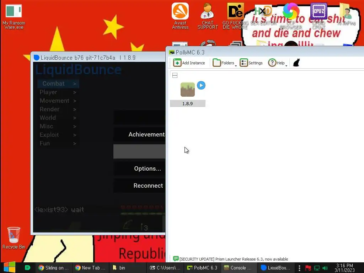
Task: Open Combat category in LiquidBounce
Action: [58, 84]
